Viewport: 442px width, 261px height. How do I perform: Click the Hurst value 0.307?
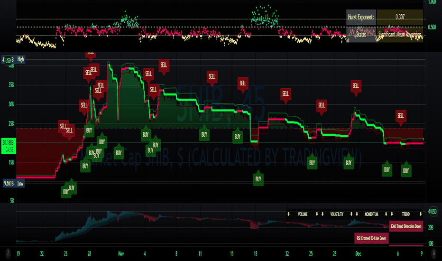click(400, 17)
